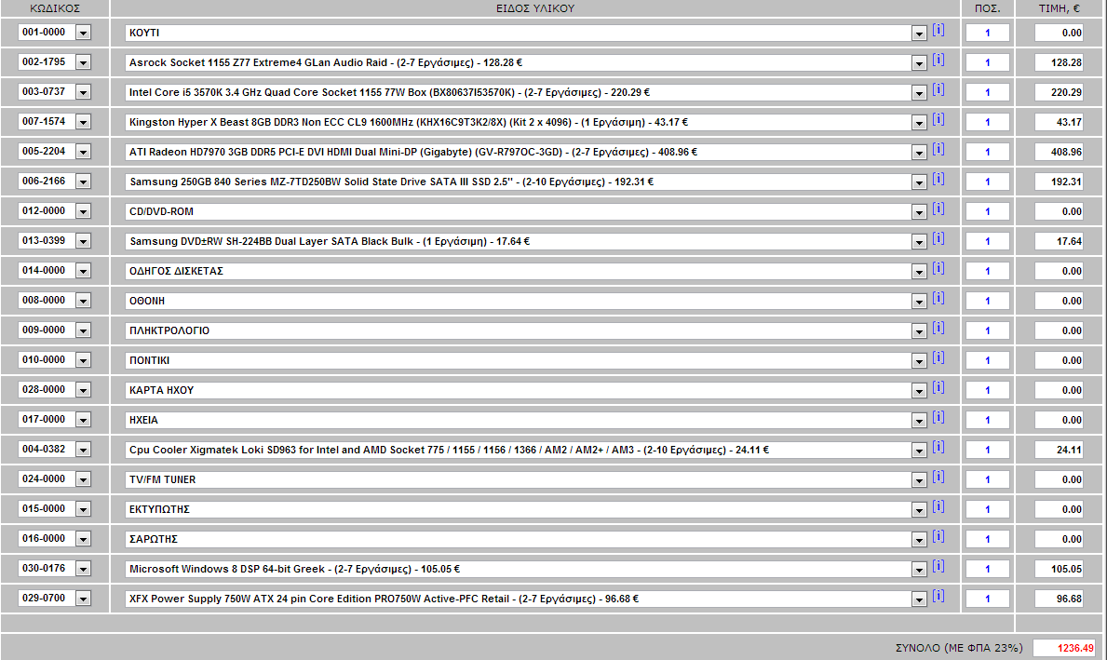
Task: Click the ΚΩΔΙΚΟΣ column header
Action: 55,8
